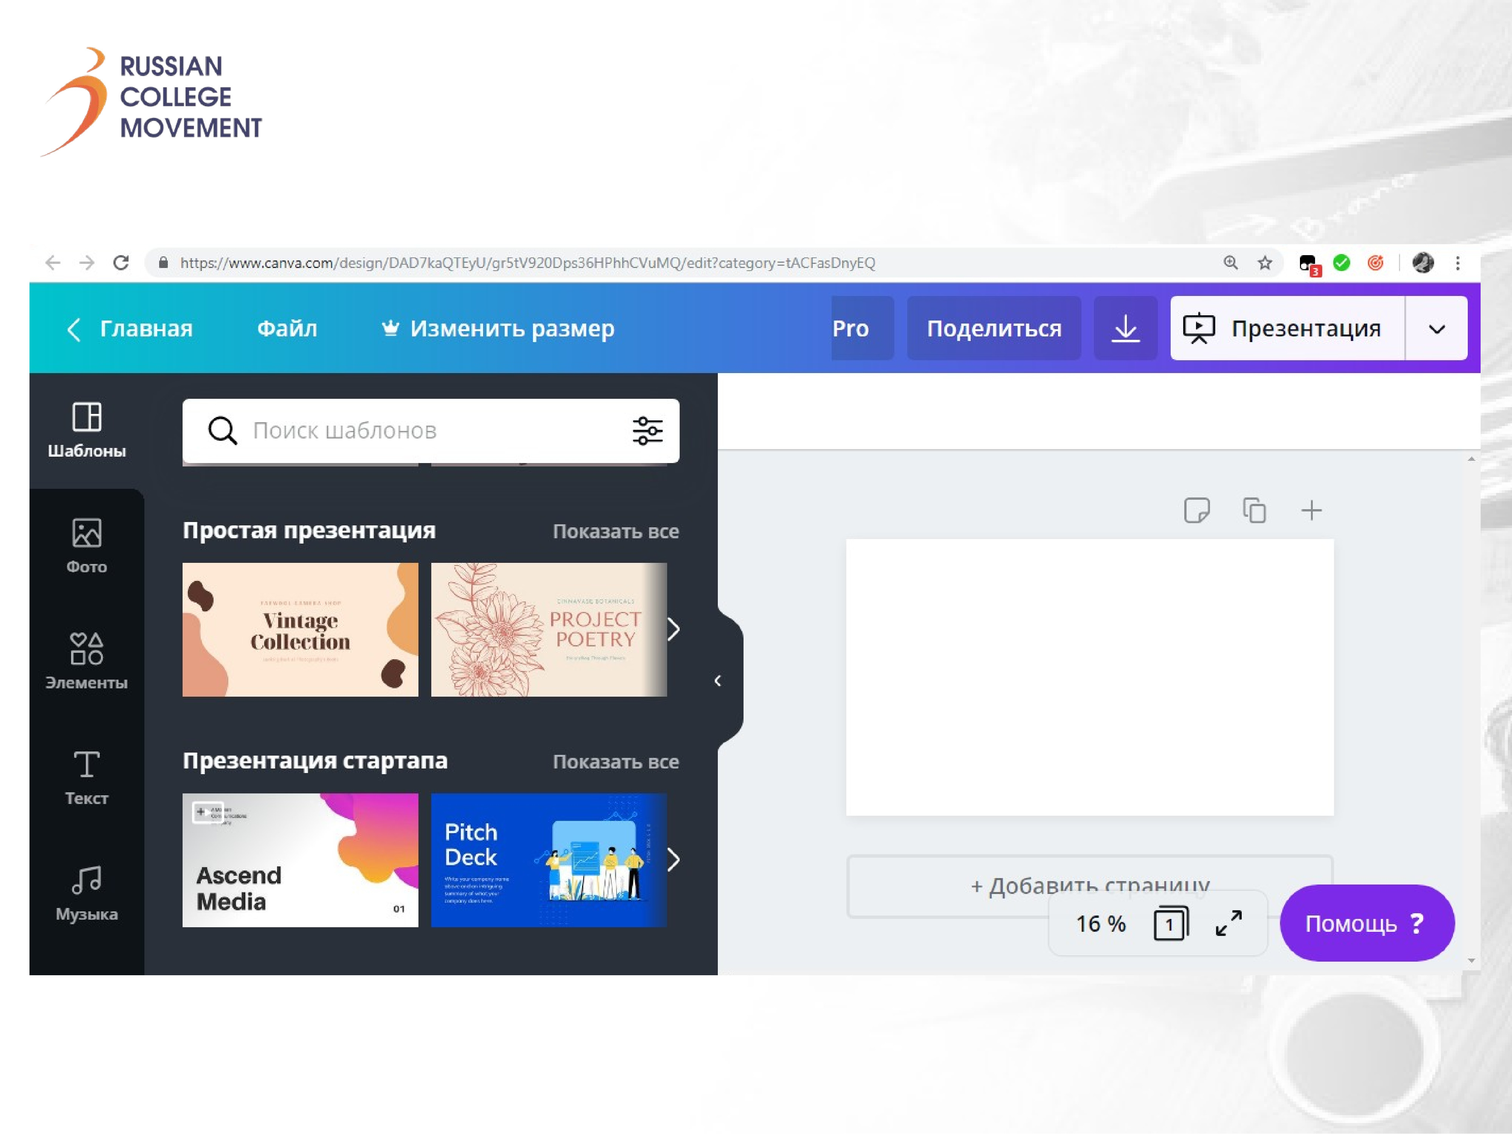Image resolution: width=1512 pixels, height=1134 pixels.
Task: Open the template search filter icon
Action: point(647,431)
